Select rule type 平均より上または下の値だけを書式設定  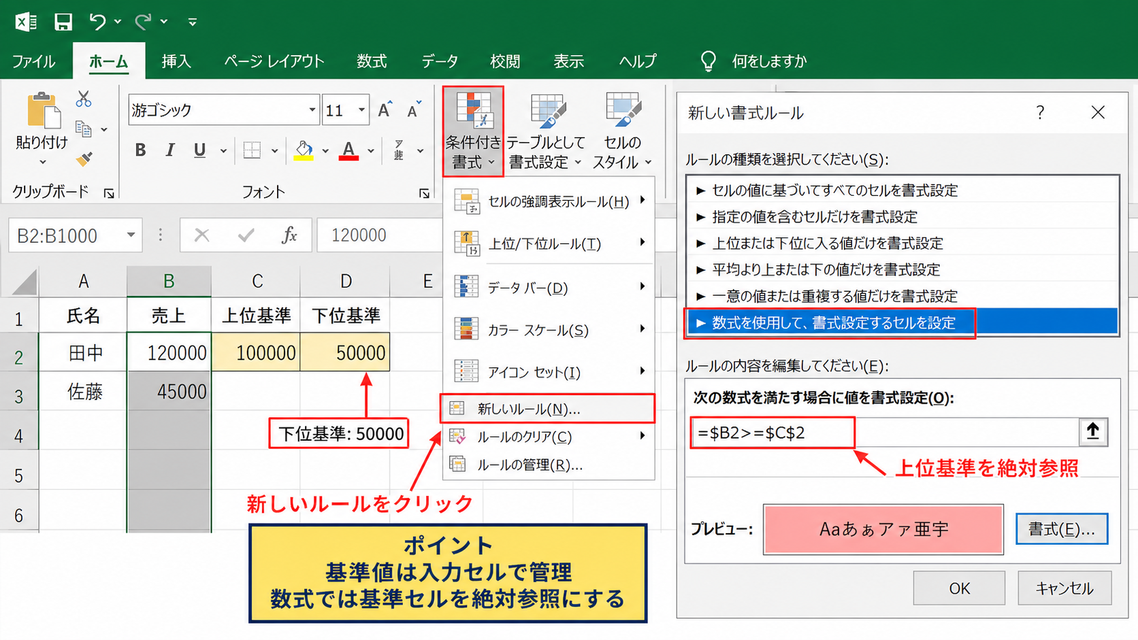pos(902,270)
